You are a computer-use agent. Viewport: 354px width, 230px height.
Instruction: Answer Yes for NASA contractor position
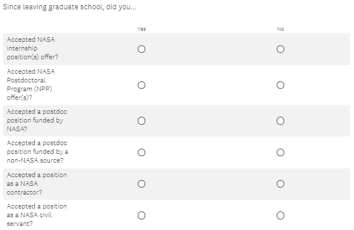tap(141, 184)
